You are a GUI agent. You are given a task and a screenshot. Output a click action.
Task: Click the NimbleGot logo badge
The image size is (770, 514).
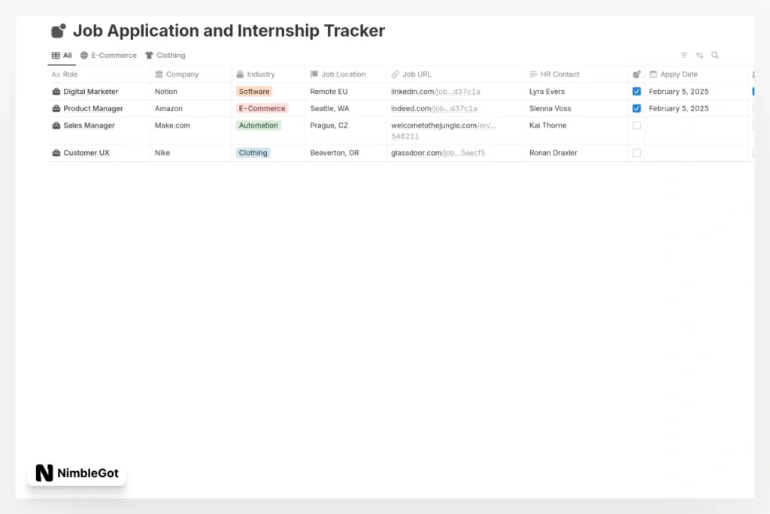click(77, 473)
